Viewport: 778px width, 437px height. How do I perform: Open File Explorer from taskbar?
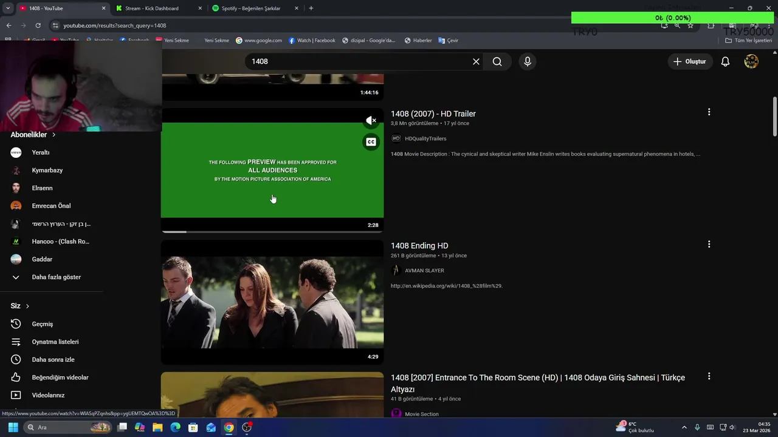(x=157, y=427)
